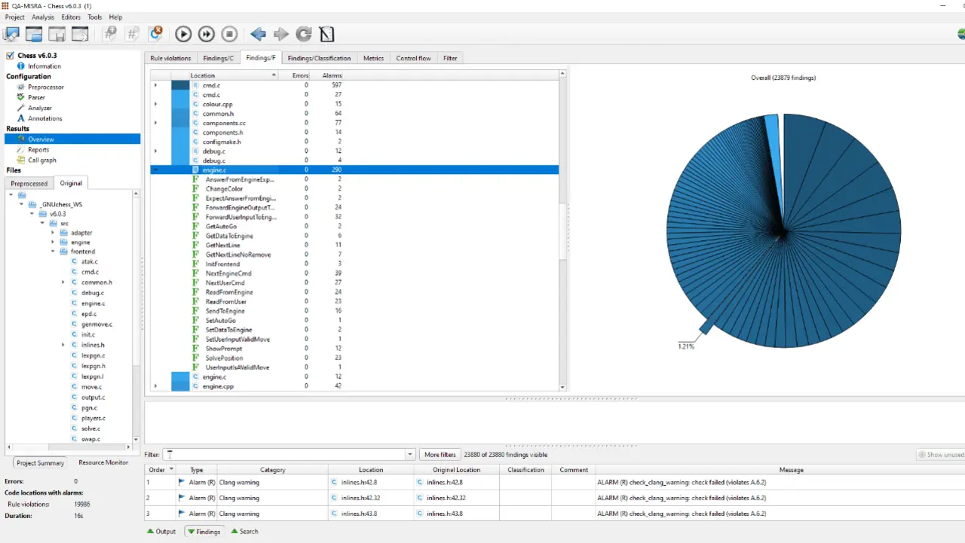The width and height of the screenshot is (965, 543).
Task: Open the Project Summary panel
Action: coord(40,463)
